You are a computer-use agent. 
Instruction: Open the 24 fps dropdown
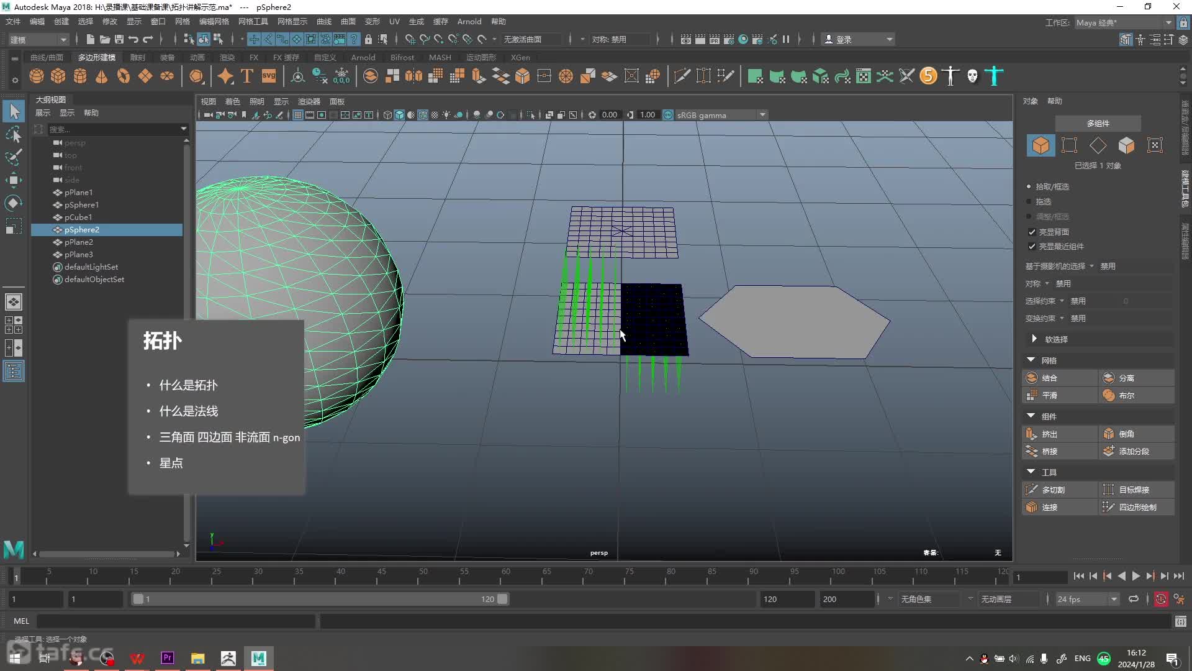(1087, 599)
